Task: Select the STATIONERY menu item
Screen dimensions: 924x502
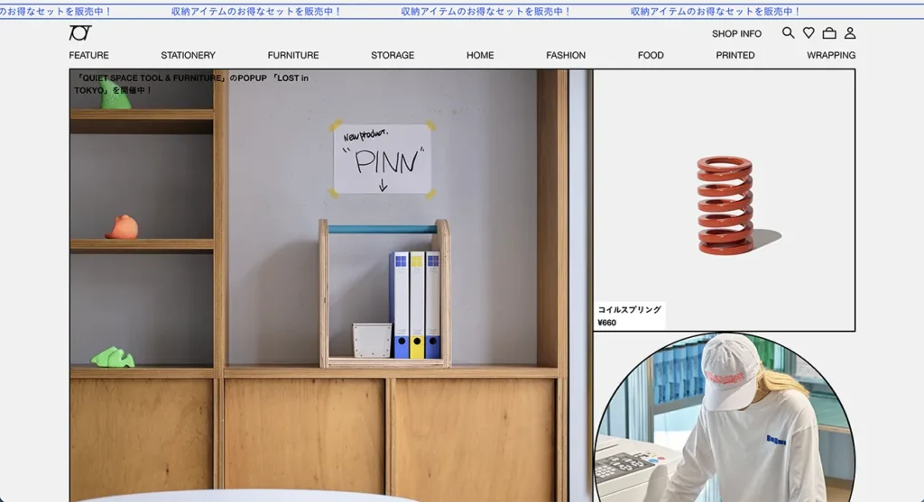Action: tap(188, 55)
